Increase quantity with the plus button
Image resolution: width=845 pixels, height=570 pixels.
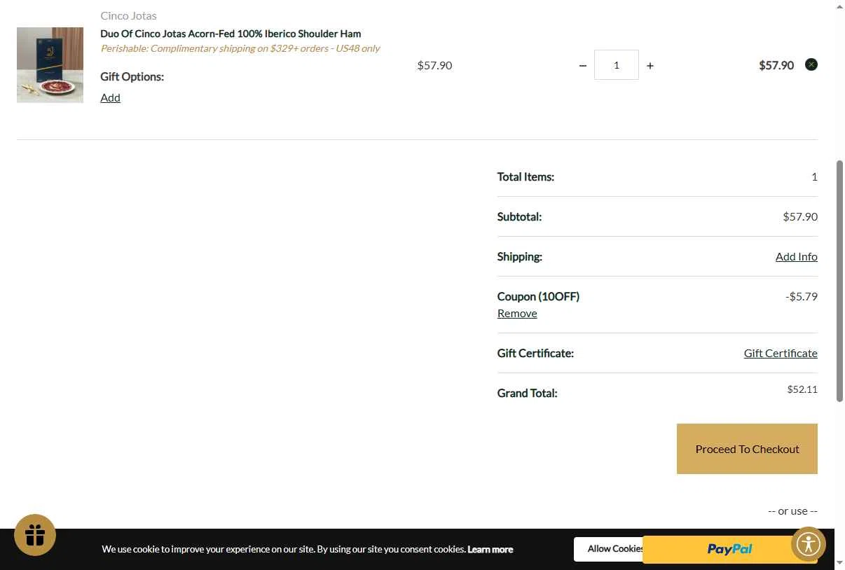[650, 65]
